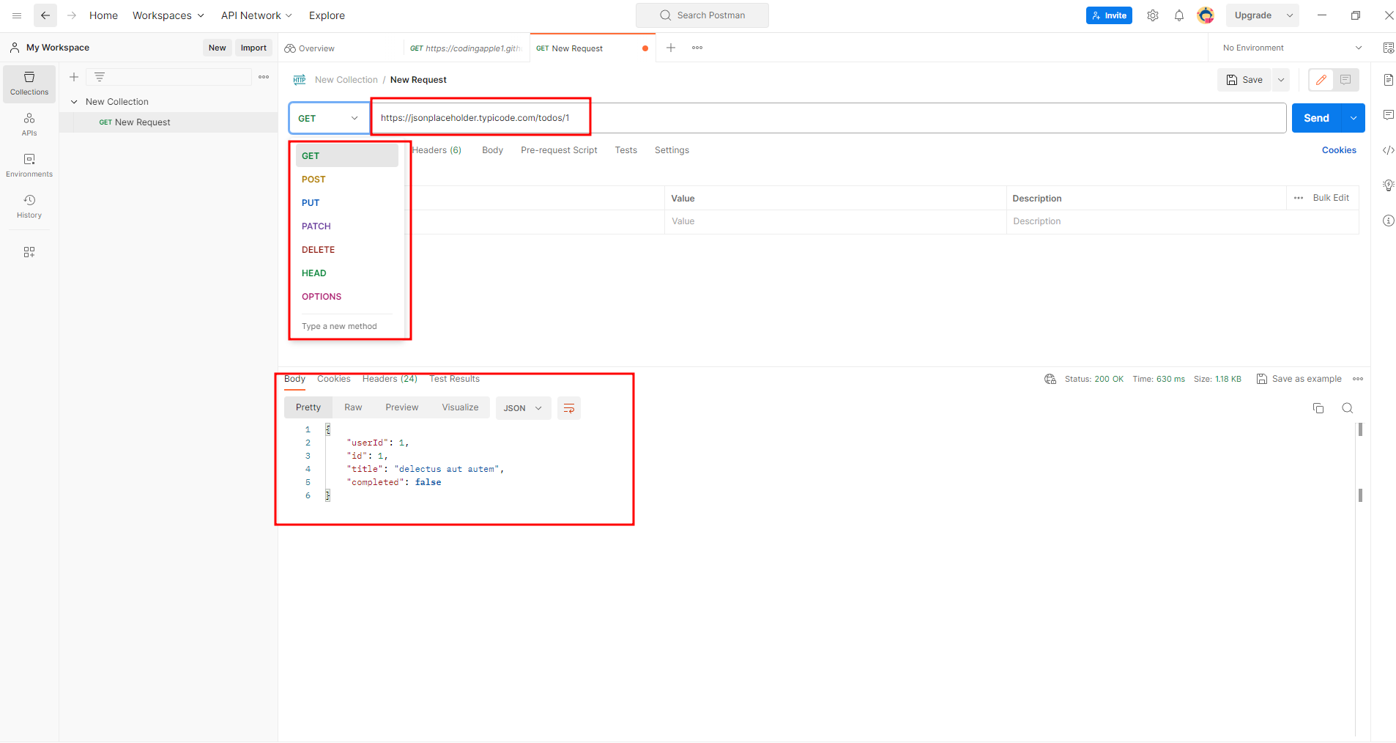1396x743 pixels.
Task: Open the Upgrade dropdown arrow
Action: tap(1290, 15)
